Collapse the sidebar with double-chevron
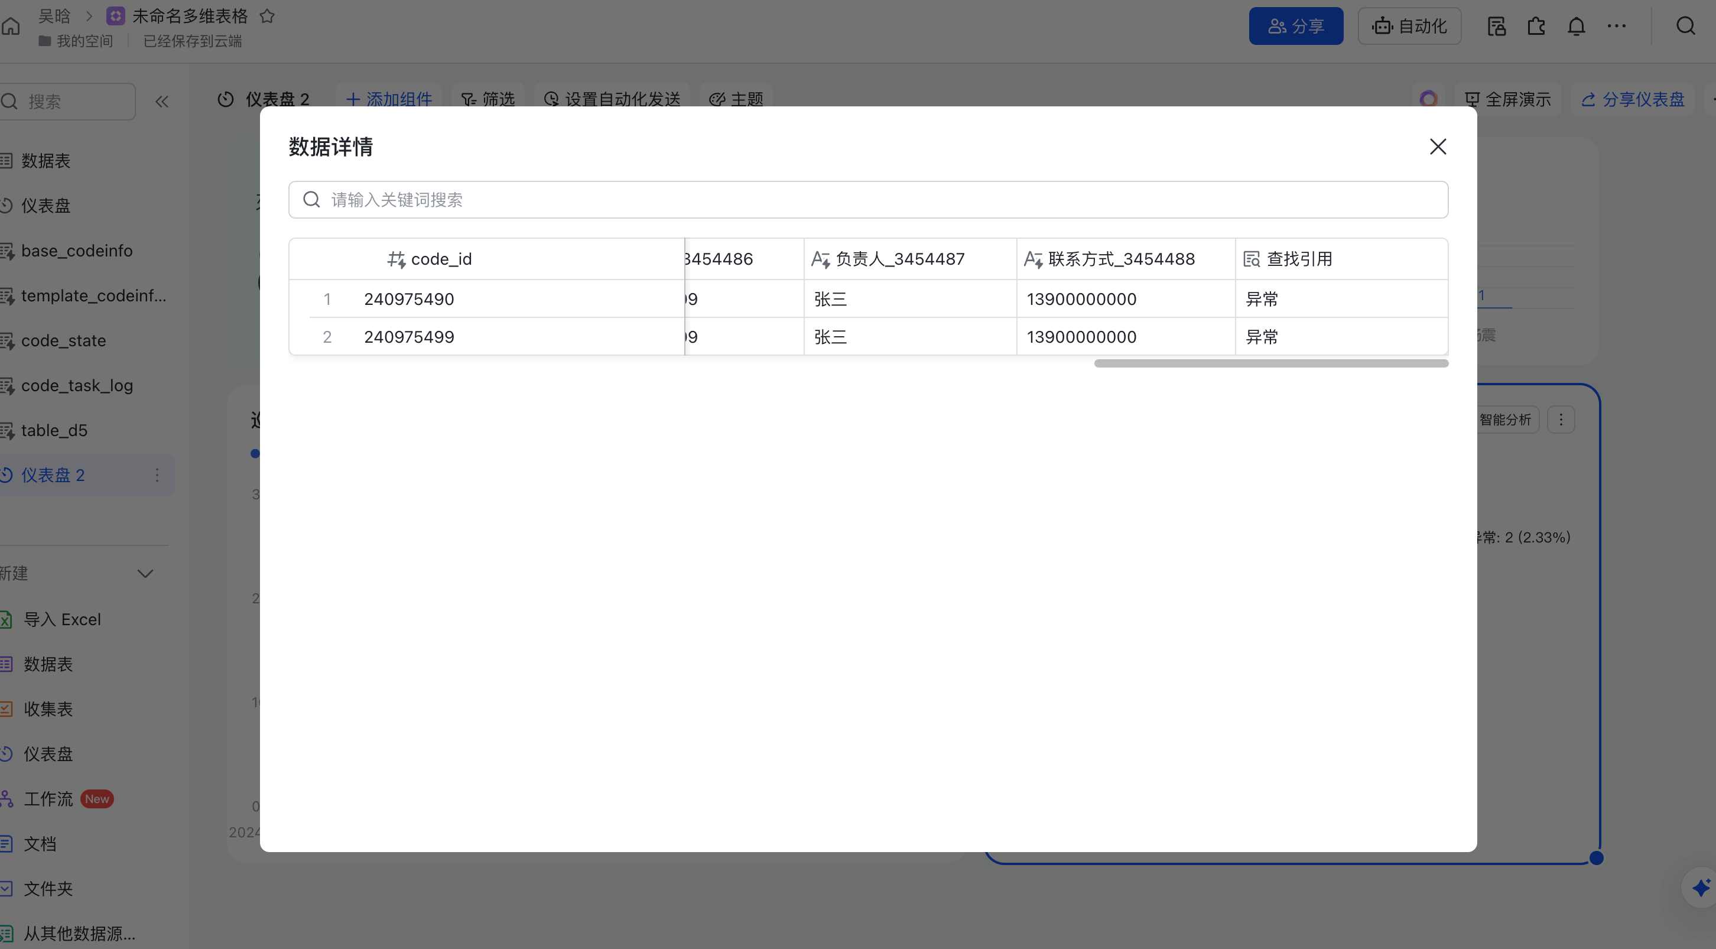Viewport: 1716px width, 949px height. click(x=162, y=102)
